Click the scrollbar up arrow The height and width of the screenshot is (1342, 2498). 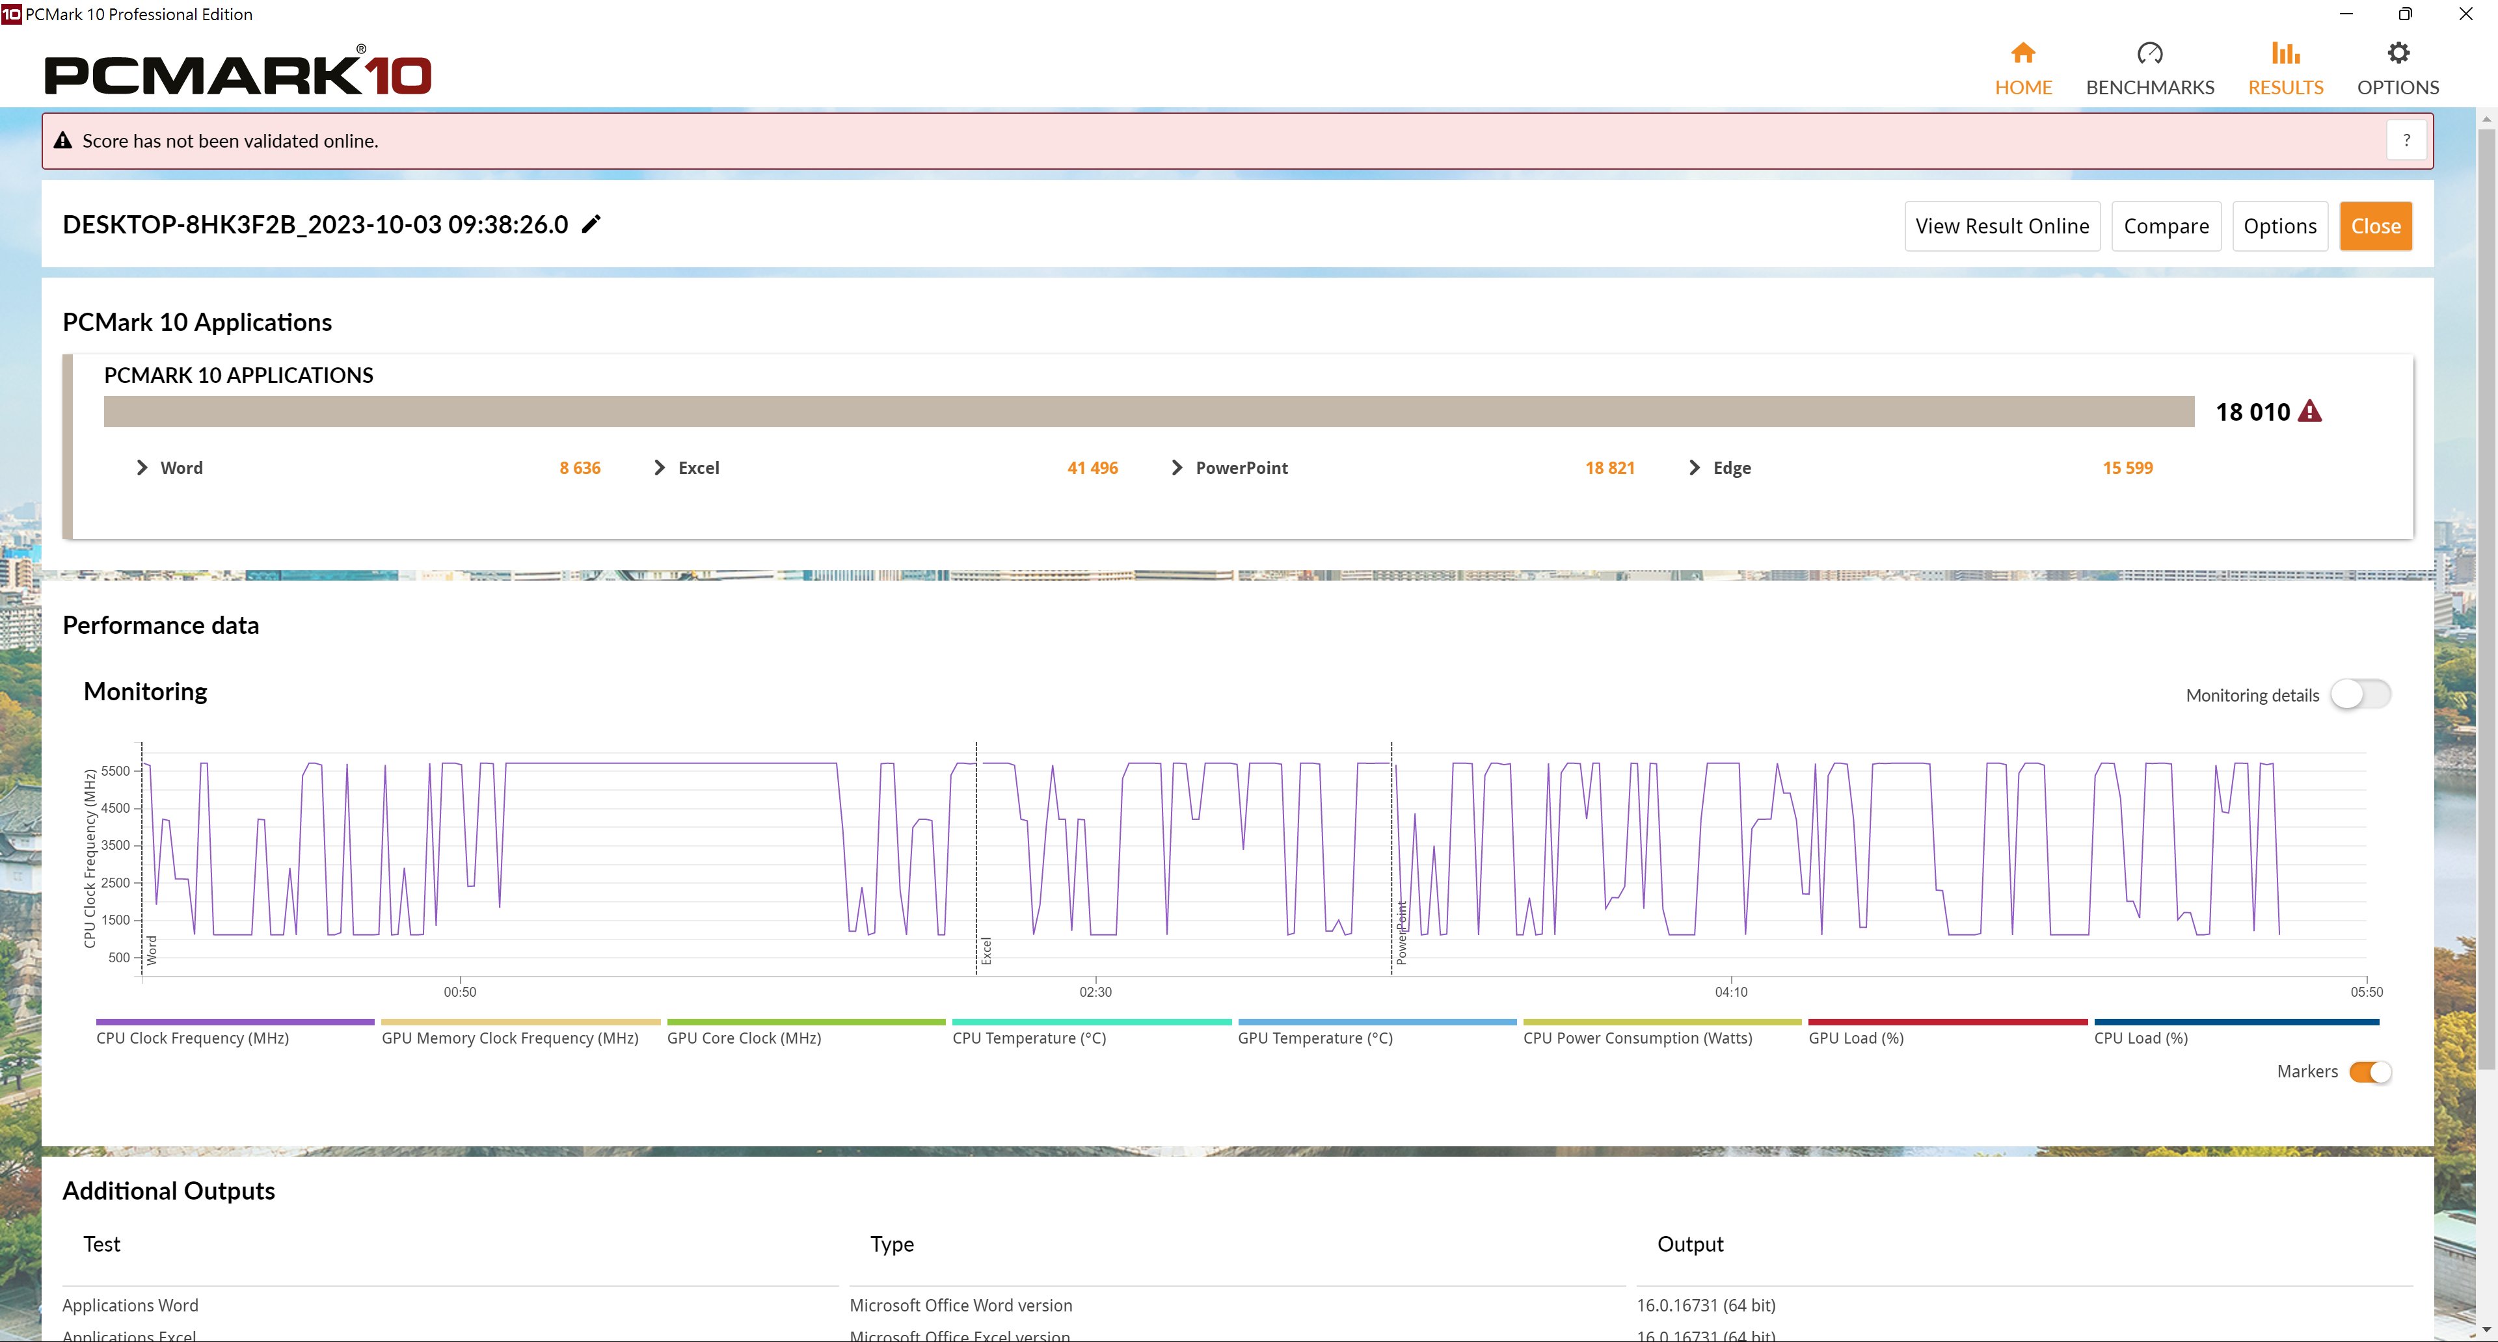coord(2486,118)
